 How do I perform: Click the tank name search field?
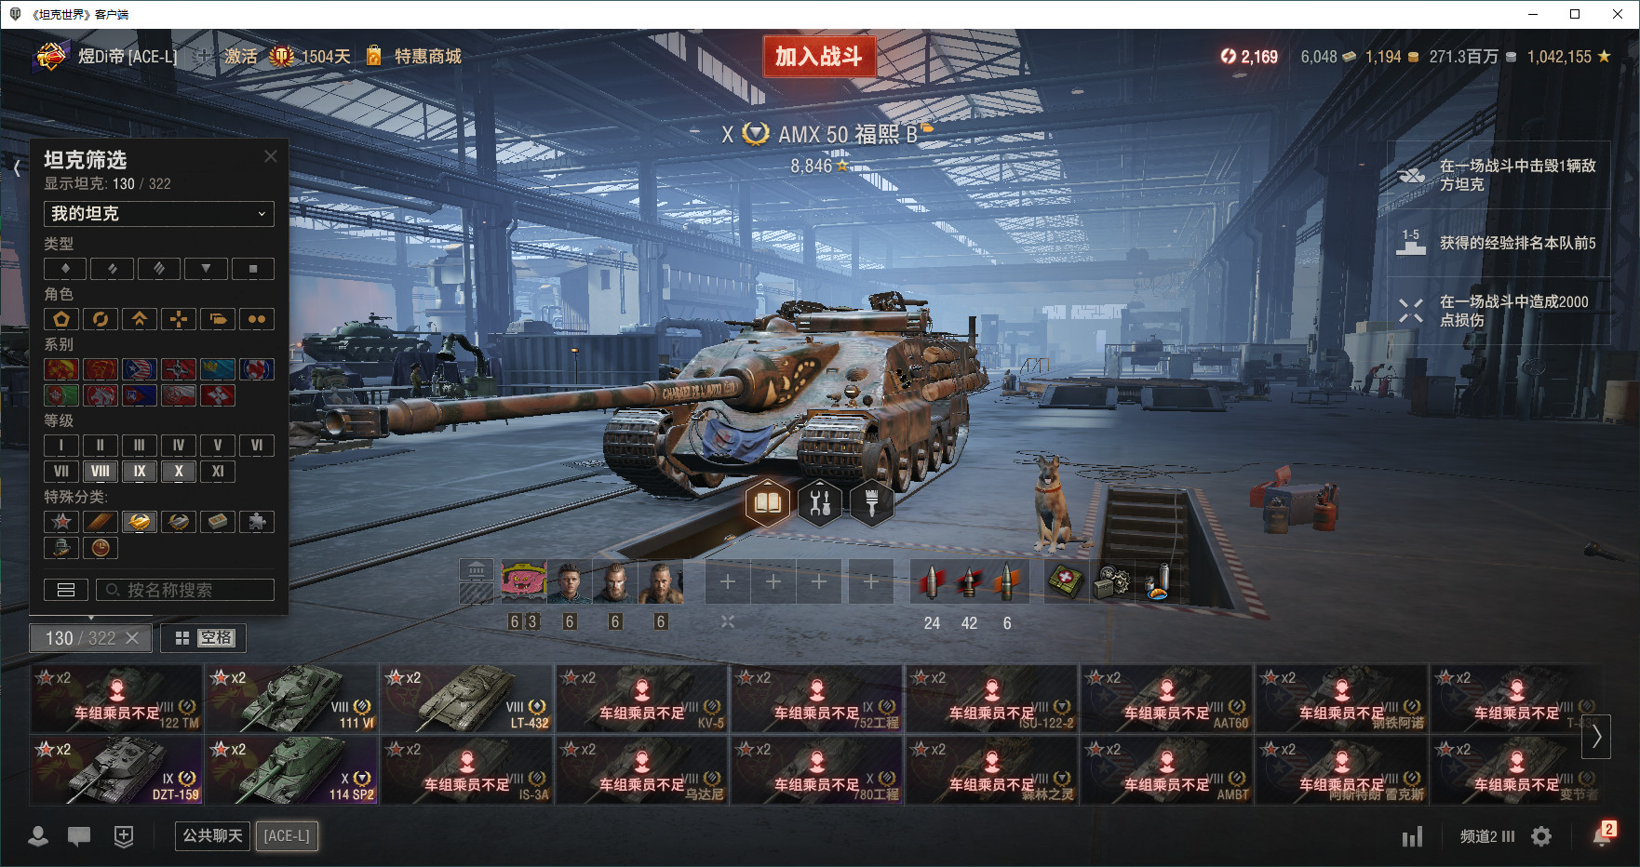pos(185,590)
